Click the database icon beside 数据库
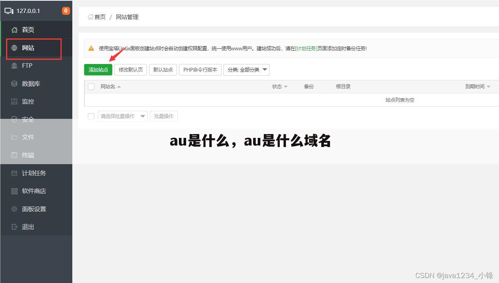 (14, 84)
